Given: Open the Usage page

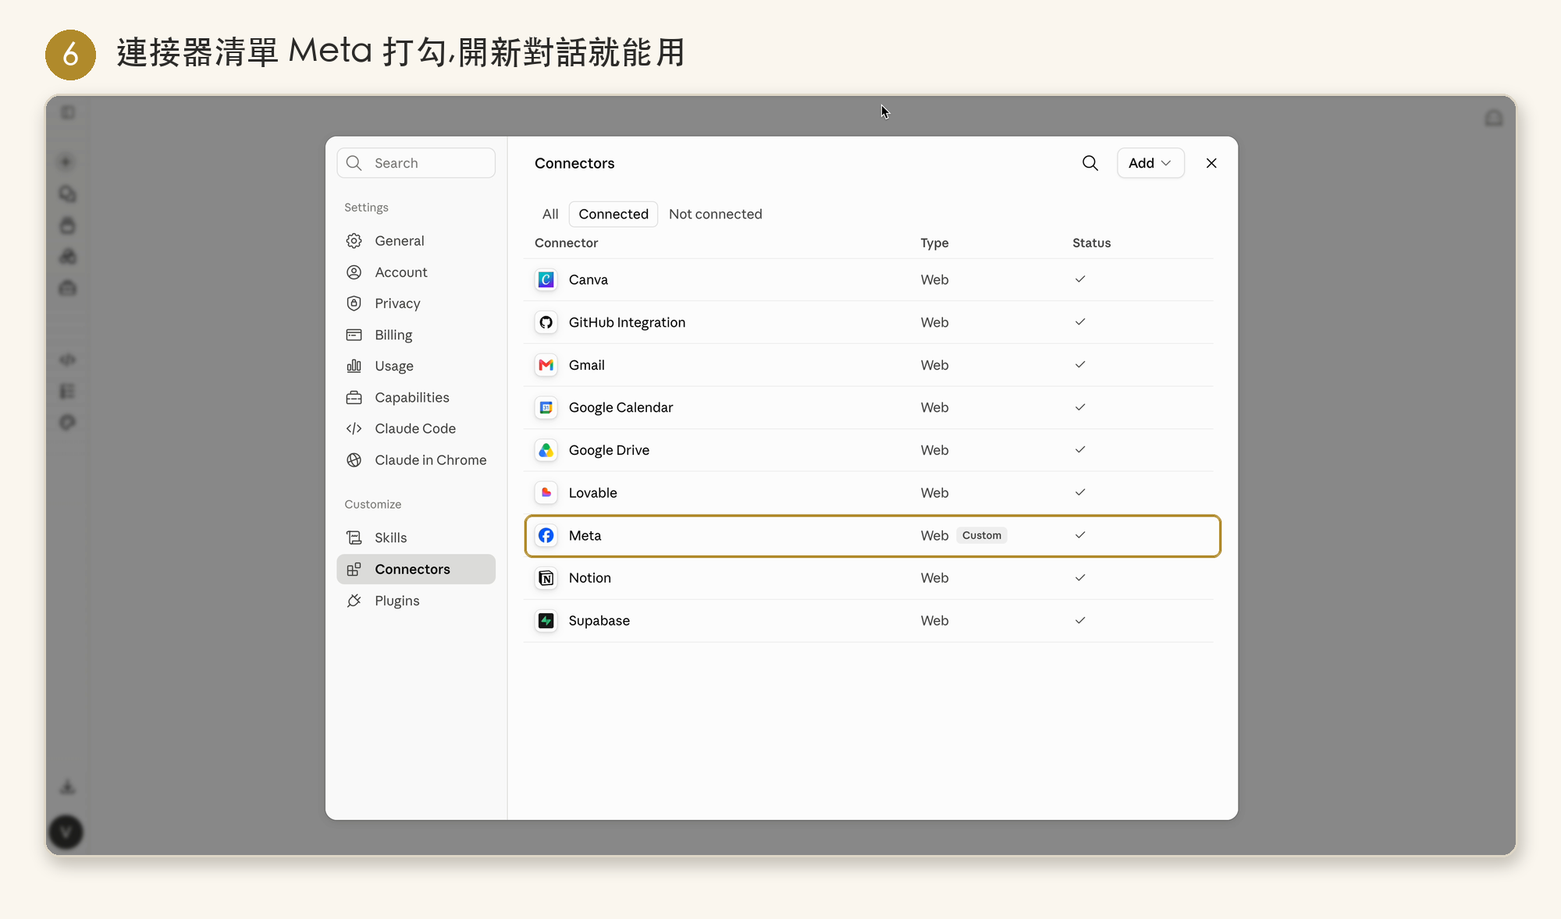Looking at the screenshot, I should (x=416, y=366).
